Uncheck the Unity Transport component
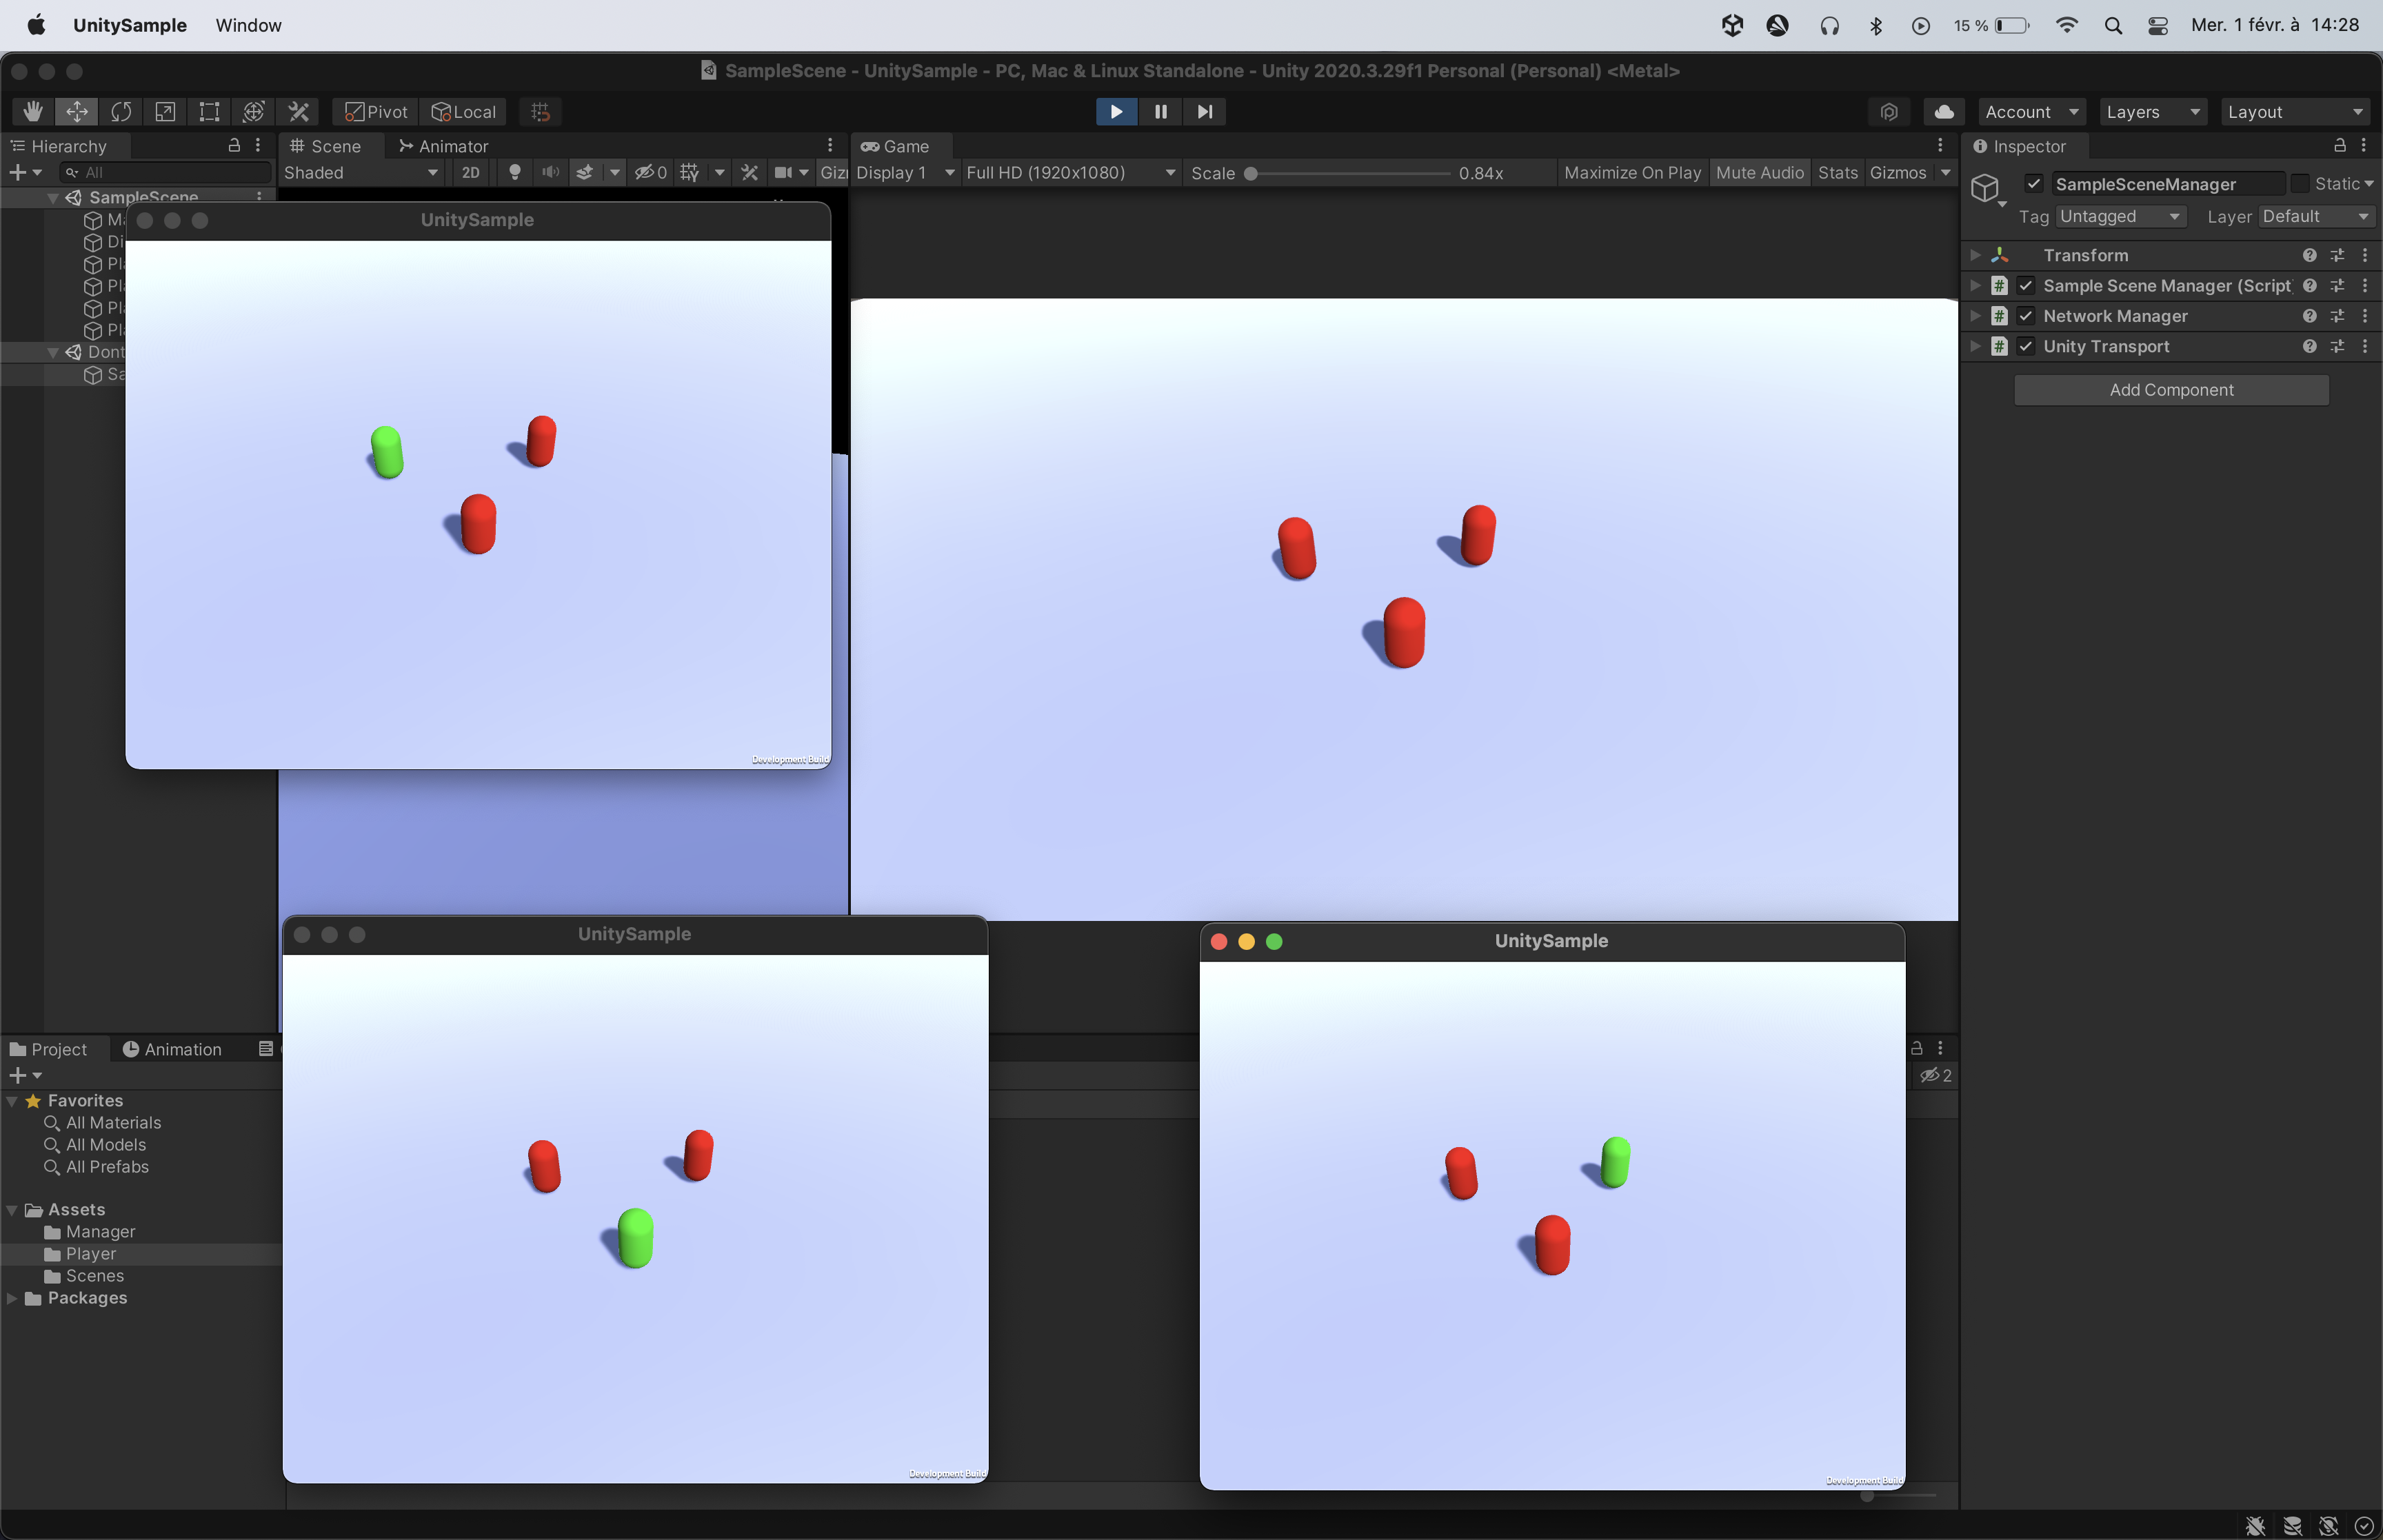This screenshot has width=2383, height=1540. 2025,346
